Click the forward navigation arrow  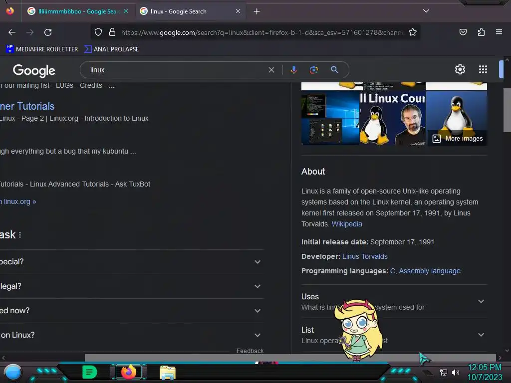click(30, 32)
